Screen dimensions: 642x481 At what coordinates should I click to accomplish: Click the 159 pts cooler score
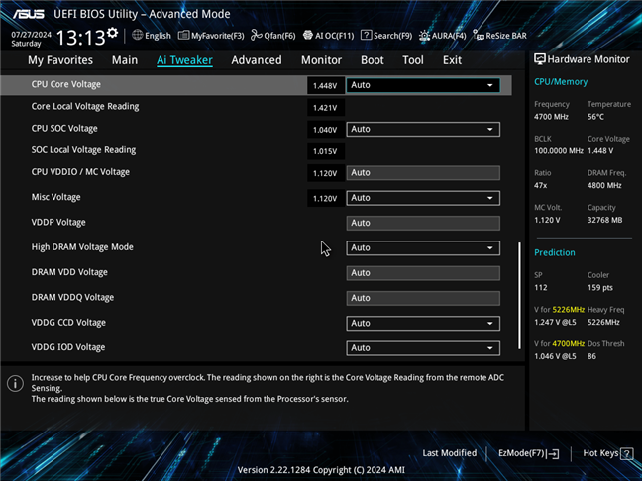[x=600, y=288]
